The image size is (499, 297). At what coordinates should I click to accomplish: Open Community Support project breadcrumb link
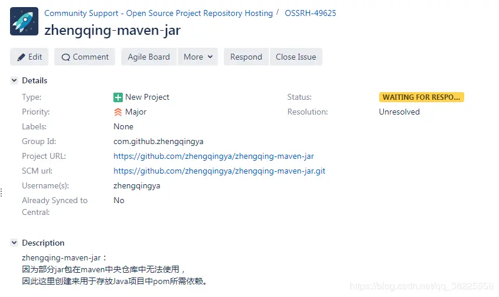[158, 13]
